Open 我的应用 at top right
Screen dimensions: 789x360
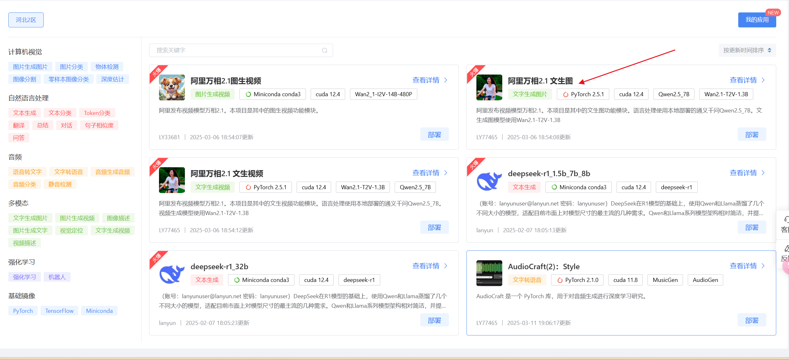tap(757, 20)
